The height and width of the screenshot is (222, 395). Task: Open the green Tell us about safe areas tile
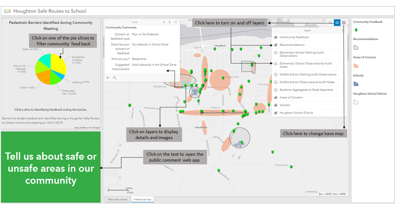coord(51,167)
